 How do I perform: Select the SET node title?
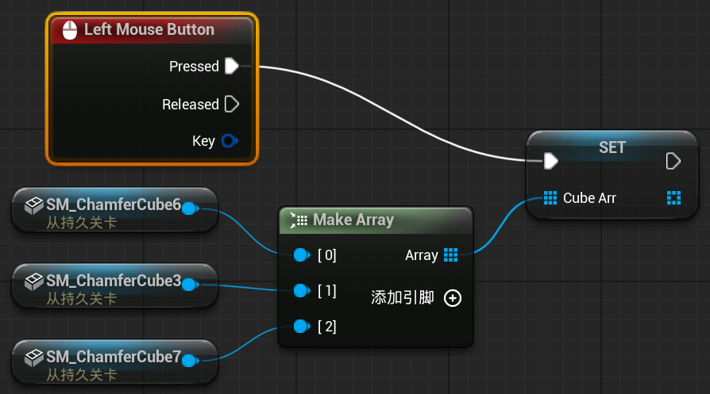(x=612, y=147)
